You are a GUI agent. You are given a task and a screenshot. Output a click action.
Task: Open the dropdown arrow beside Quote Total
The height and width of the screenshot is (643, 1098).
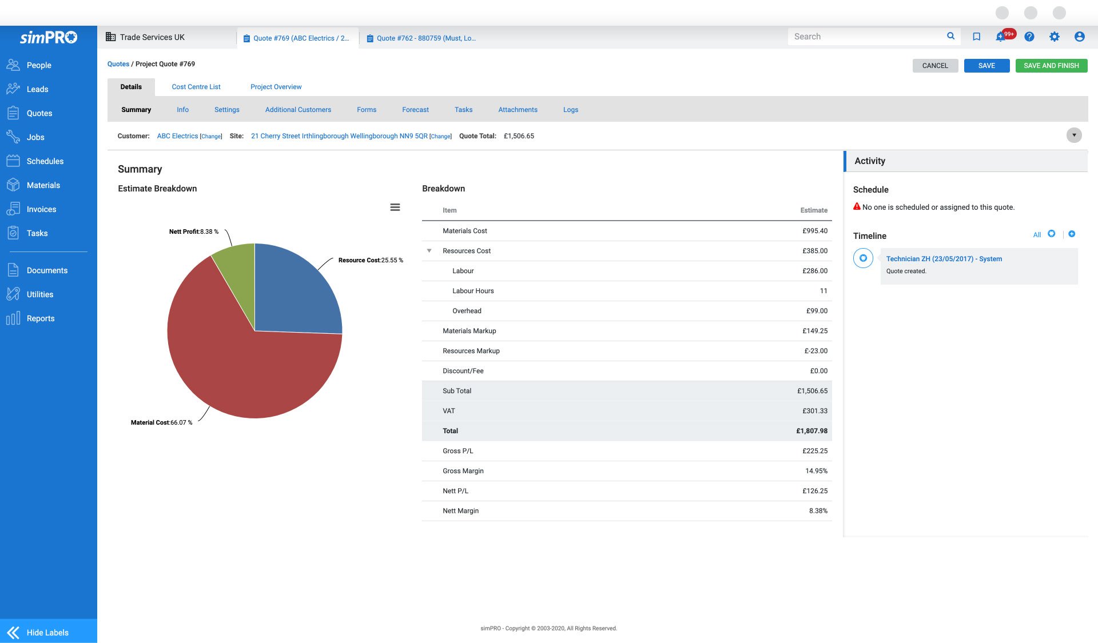point(1074,135)
